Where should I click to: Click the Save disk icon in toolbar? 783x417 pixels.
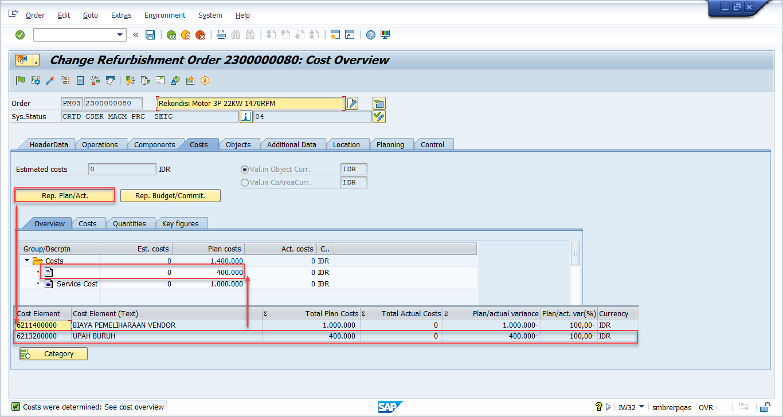[150, 35]
